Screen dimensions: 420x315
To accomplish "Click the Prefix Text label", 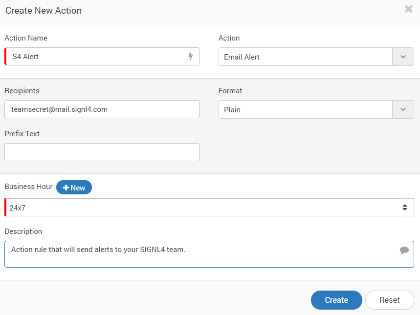I will 22,133.
